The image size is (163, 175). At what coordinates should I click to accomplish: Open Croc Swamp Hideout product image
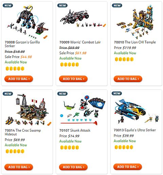pyautogui.click(x=28, y=110)
